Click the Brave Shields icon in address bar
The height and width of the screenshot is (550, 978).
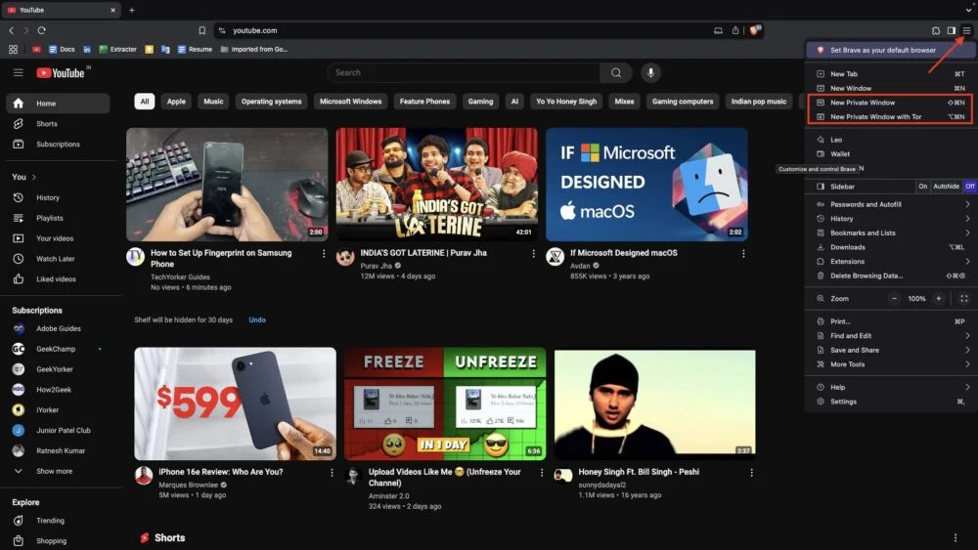755,30
